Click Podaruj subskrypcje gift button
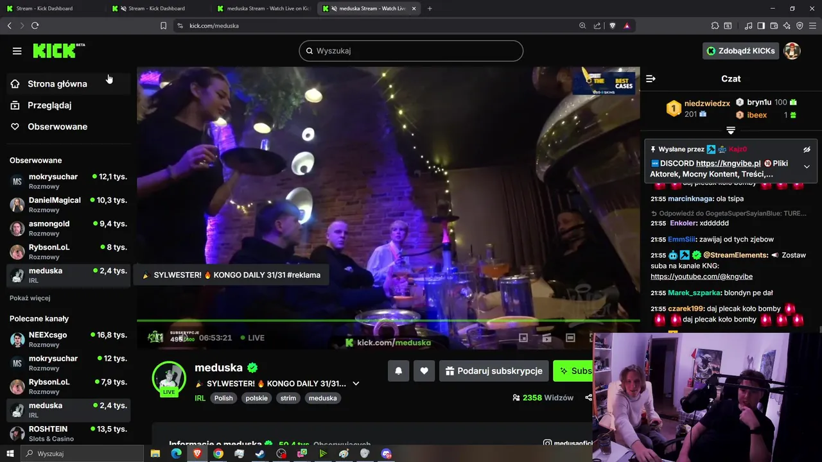Image resolution: width=822 pixels, height=462 pixels. tap(494, 371)
